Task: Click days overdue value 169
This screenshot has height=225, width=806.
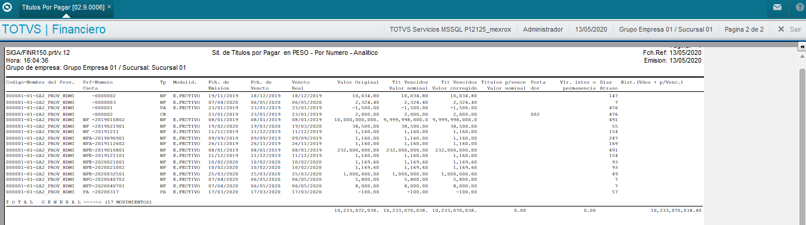Action: coord(613,143)
